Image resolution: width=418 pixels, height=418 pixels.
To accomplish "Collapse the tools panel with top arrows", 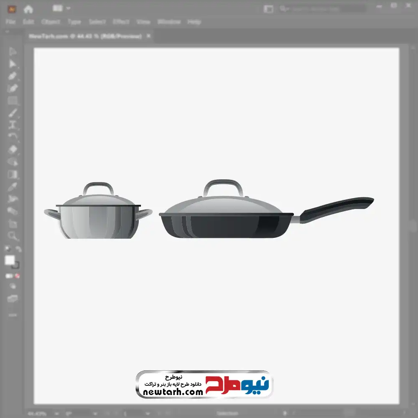I will [x=8, y=32].
